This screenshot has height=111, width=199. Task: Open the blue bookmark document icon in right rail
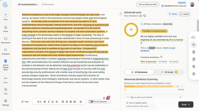[x=194, y=59]
